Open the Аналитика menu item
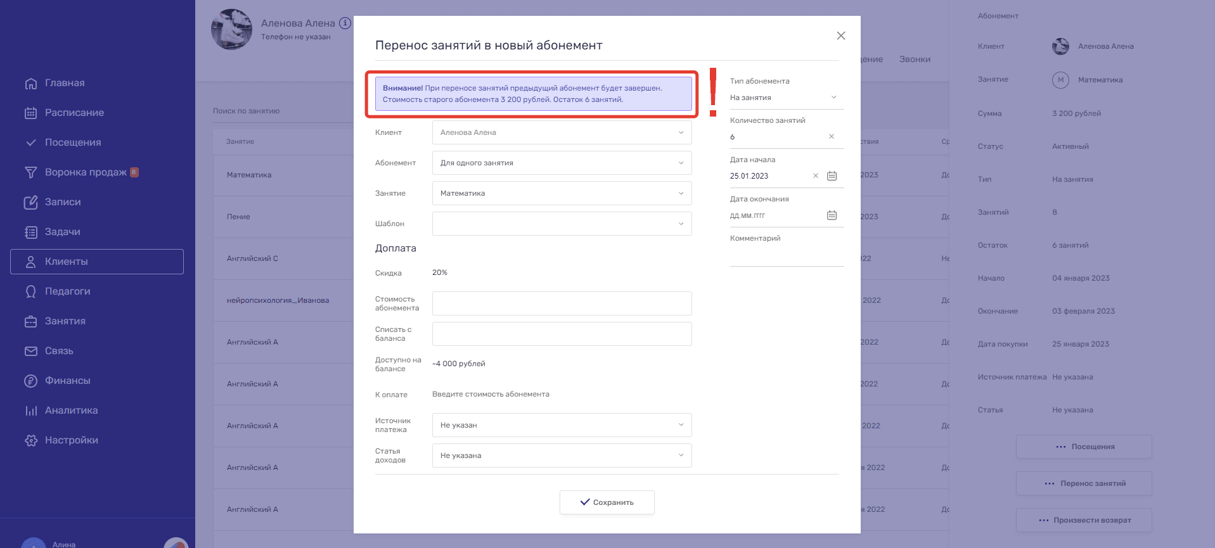Image resolution: width=1215 pixels, height=548 pixels. (71, 411)
